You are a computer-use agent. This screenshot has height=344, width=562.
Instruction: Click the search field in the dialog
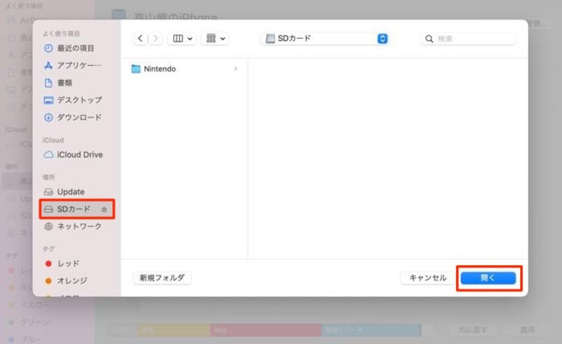(469, 39)
